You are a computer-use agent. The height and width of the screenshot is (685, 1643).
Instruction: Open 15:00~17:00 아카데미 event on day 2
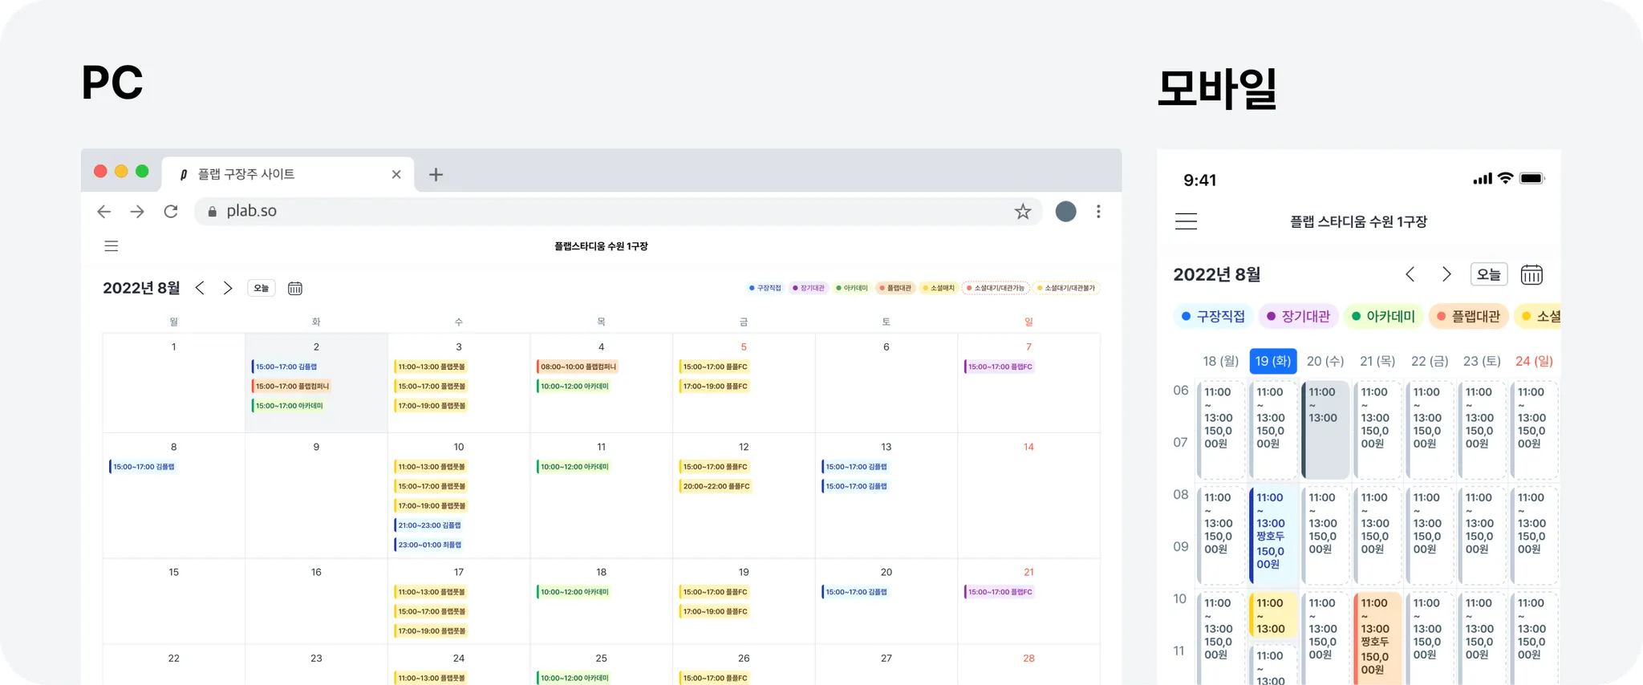289,406
